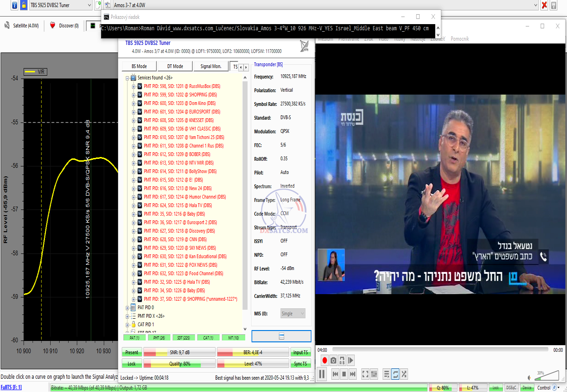Click the red record button in player
This screenshot has width=567, height=392.
click(325, 360)
